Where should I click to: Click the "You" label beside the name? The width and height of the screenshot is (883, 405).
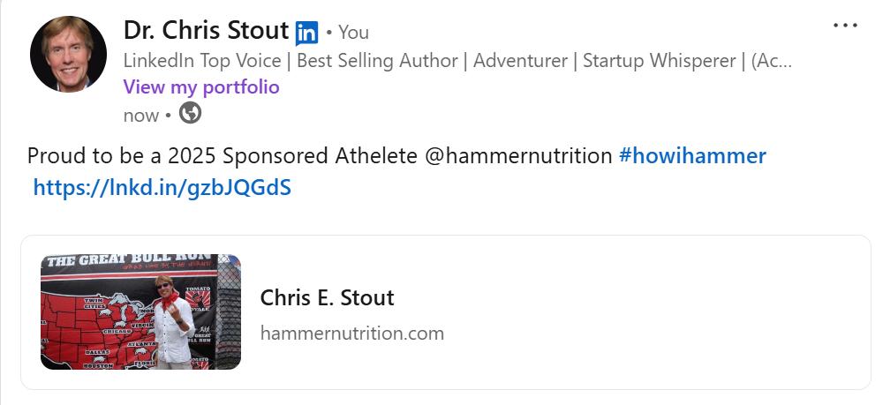353,33
